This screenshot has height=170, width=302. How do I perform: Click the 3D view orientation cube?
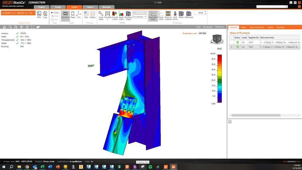(217, 39)
